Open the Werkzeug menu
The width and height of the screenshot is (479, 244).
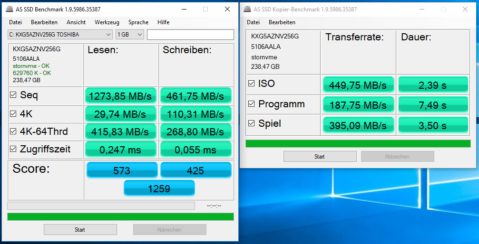(107, 22)
